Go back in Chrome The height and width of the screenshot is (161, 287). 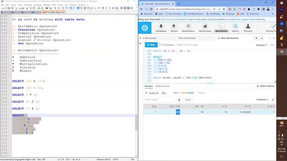[x=142, y=9]
